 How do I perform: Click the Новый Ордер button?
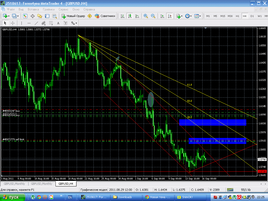click(73, 16)
